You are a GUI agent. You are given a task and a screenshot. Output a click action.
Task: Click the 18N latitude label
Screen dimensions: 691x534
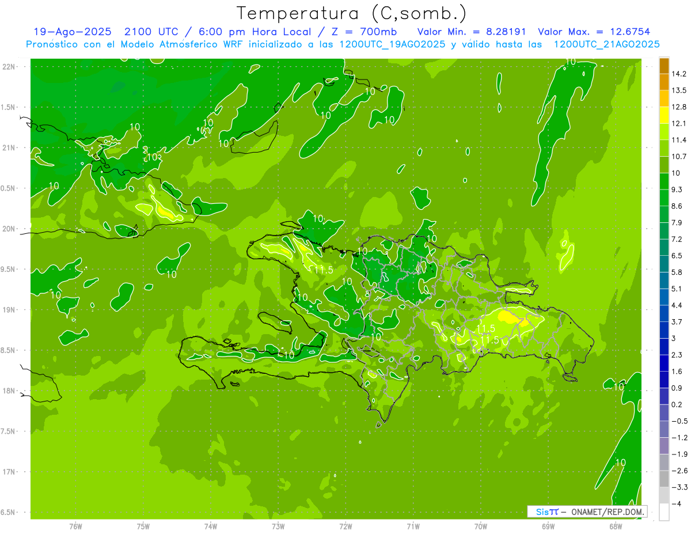tap(8, 391)
